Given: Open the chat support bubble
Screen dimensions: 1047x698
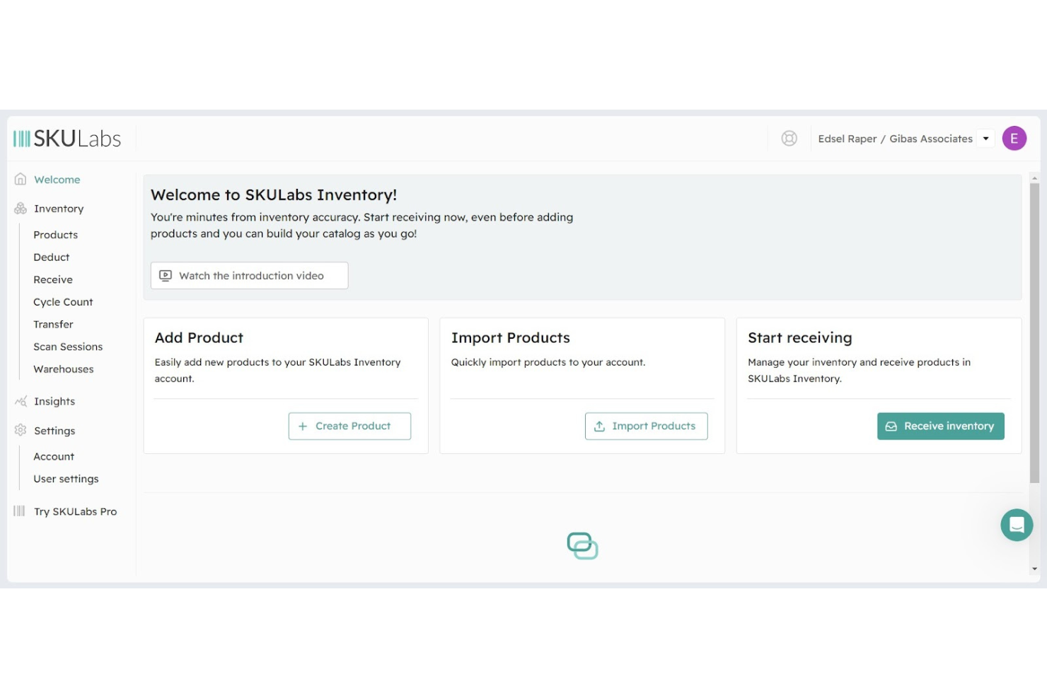Looking at the screenshot, I should click(x=1017, y=525).
